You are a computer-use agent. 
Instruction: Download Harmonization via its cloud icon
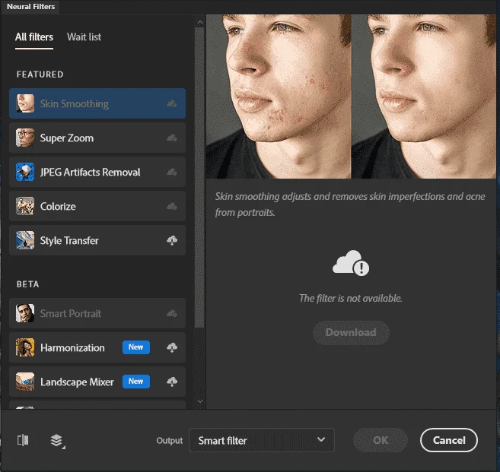tap(172, 347)
